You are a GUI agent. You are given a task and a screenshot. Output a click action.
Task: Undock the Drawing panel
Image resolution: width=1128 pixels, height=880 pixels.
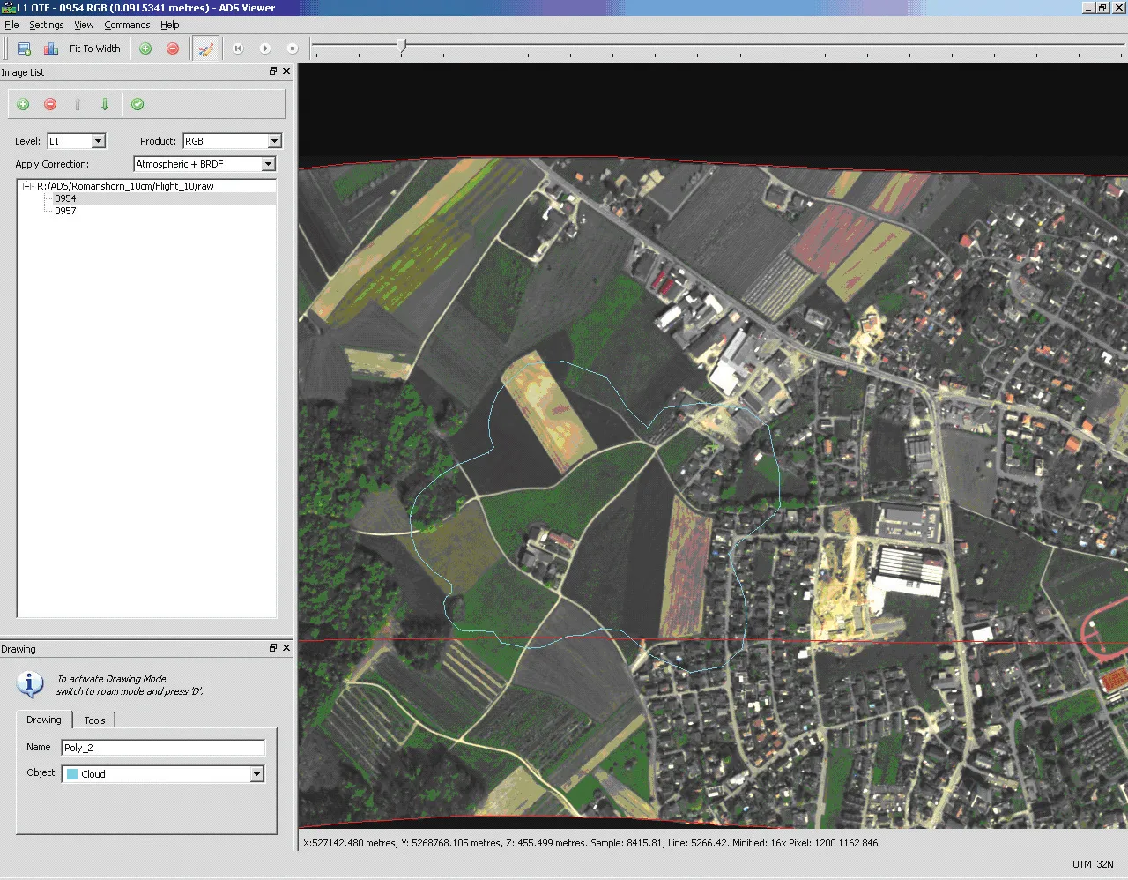tap(273, 648)
